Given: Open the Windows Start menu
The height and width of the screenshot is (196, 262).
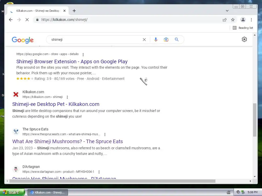Looking at the screenshot, I should (12, 192).
